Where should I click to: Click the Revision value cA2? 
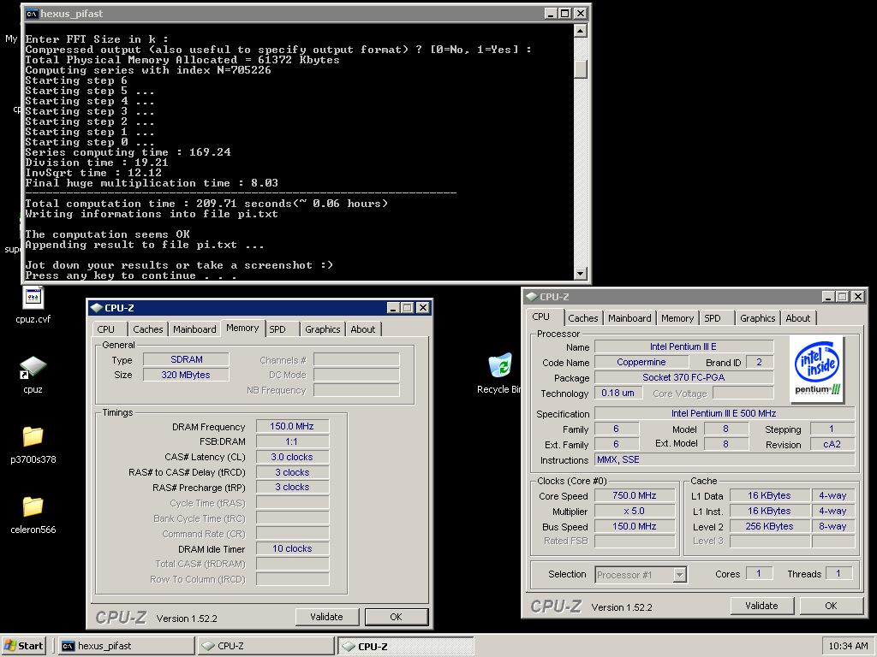coord(832,444)
